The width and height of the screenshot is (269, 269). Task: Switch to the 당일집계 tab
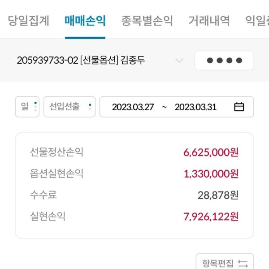(29, 21)
